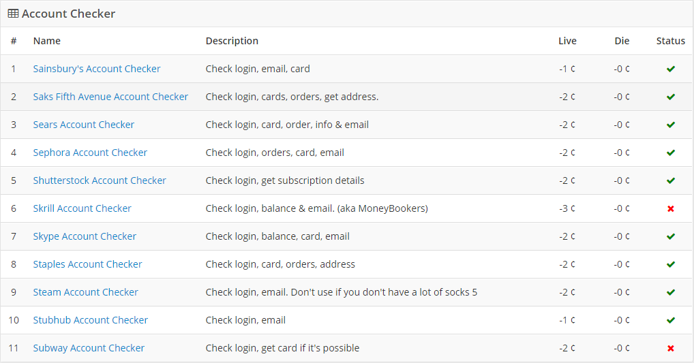Click the table icon beside Account Checker title

tap(13, 14)
